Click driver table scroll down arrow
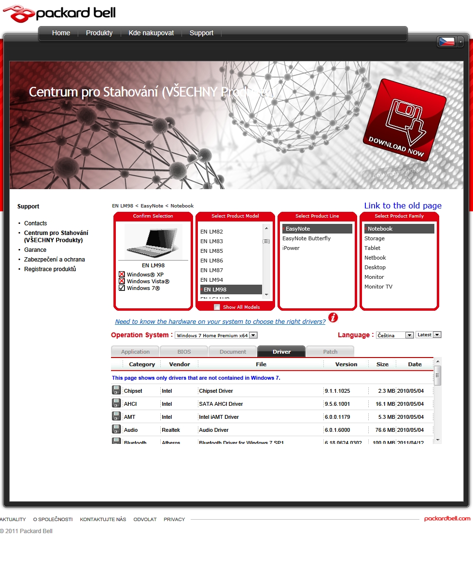Image resolution: width=473 pixels, height=565 pixels. point(438,440)
